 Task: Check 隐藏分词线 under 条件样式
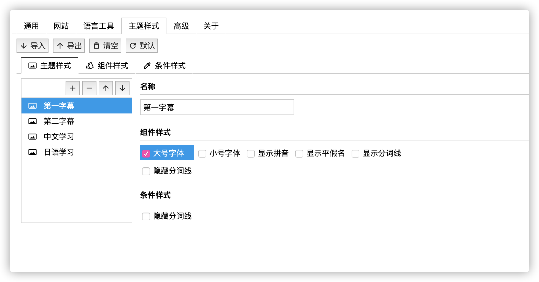coord(146,216)
